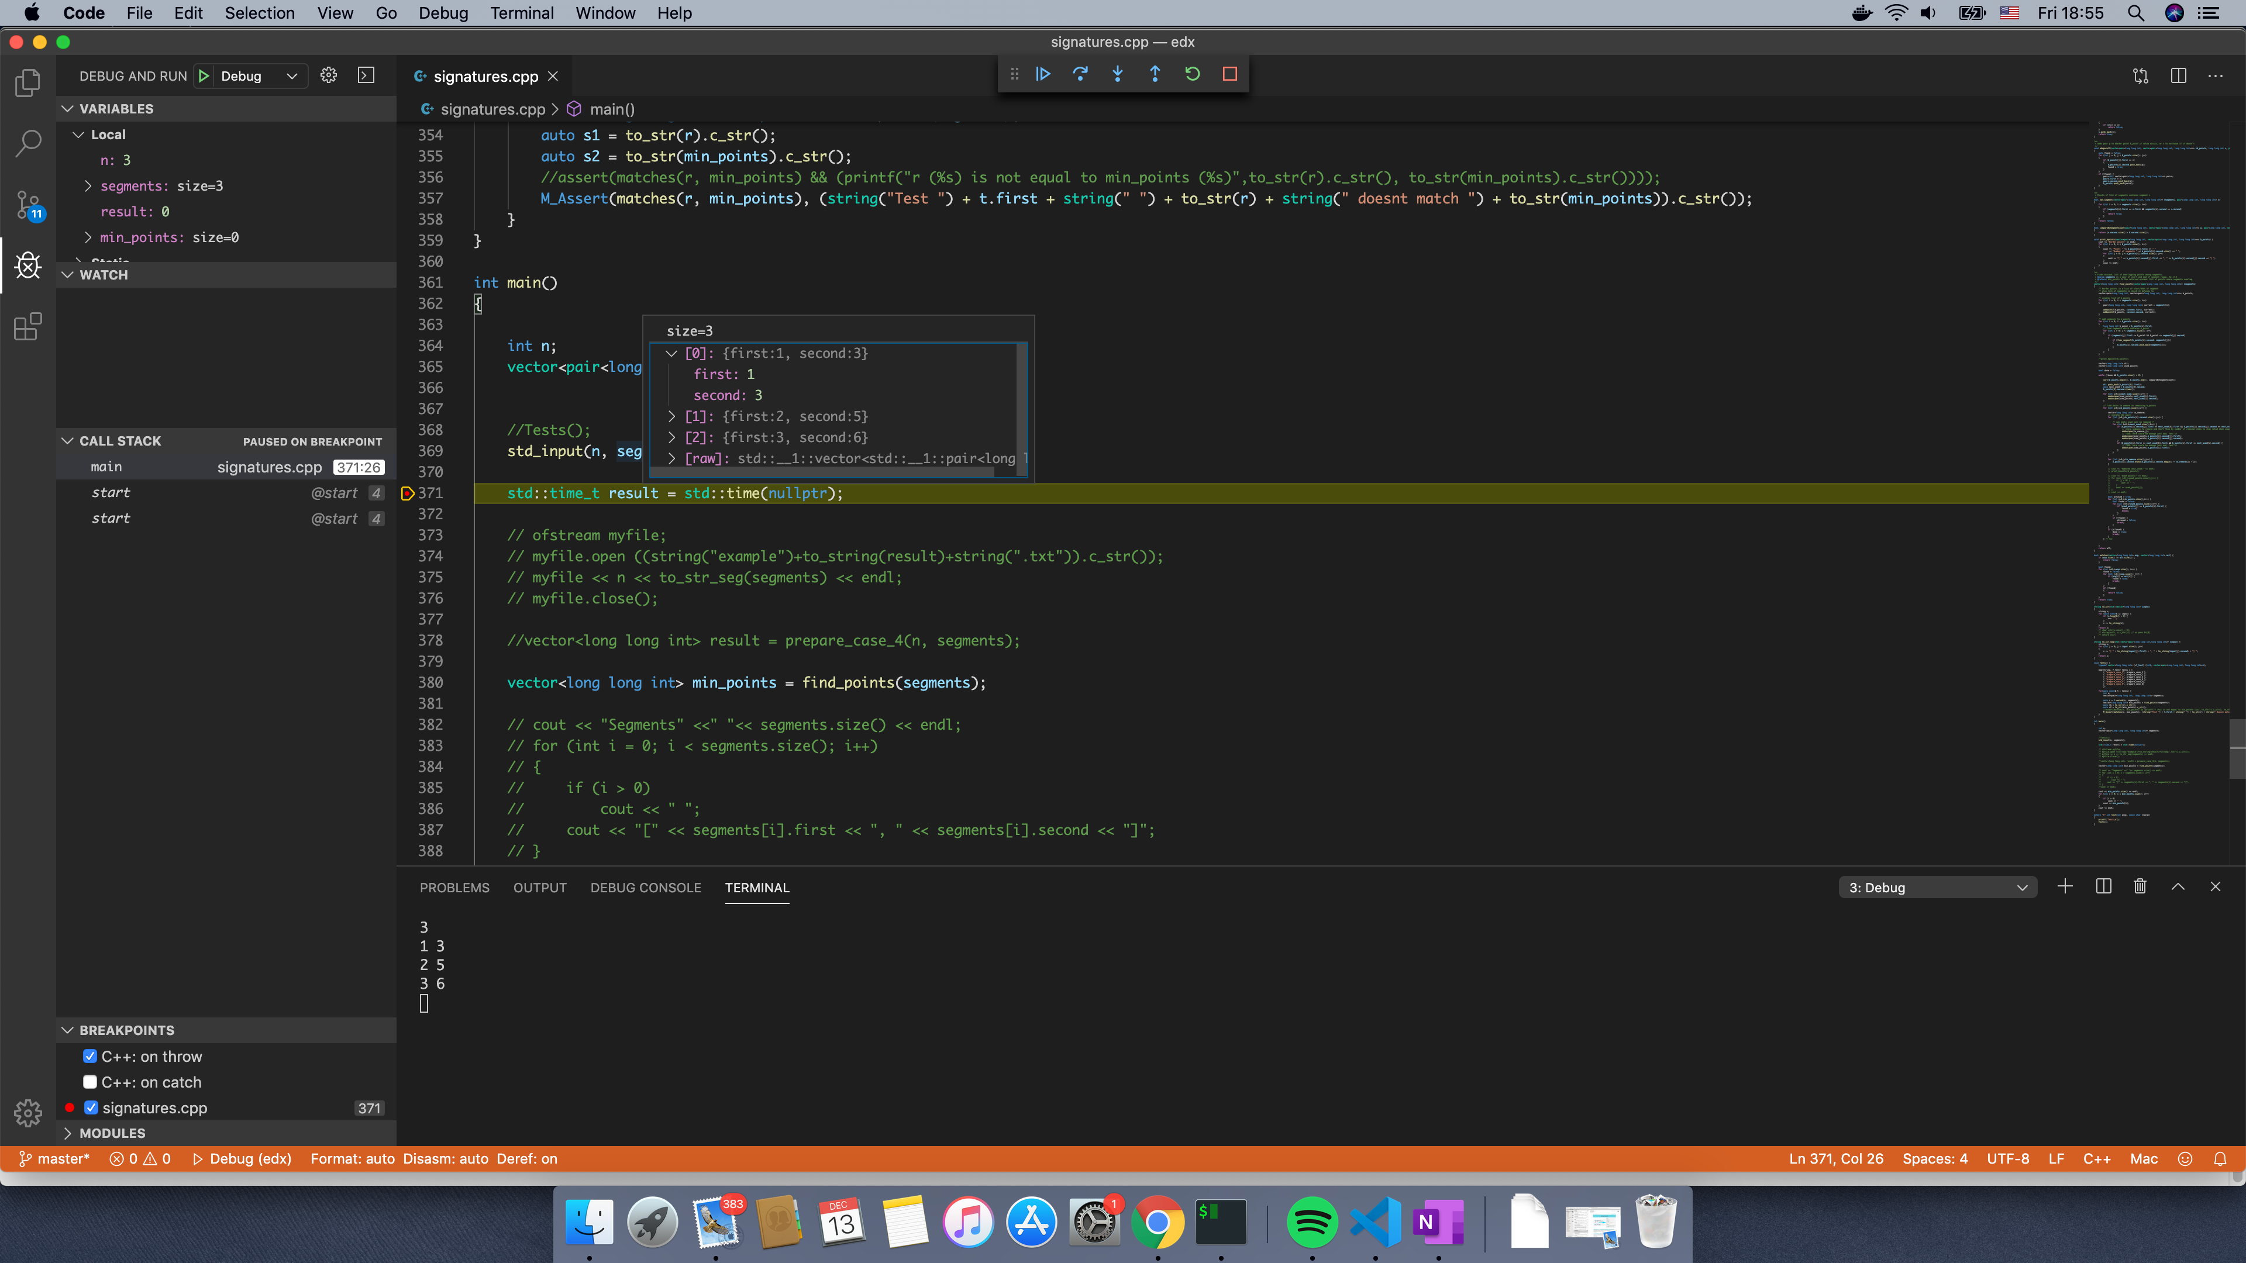2246x1263 pixels.
Task: Stop the debugging session
Action: click(x=1229, y=74)
